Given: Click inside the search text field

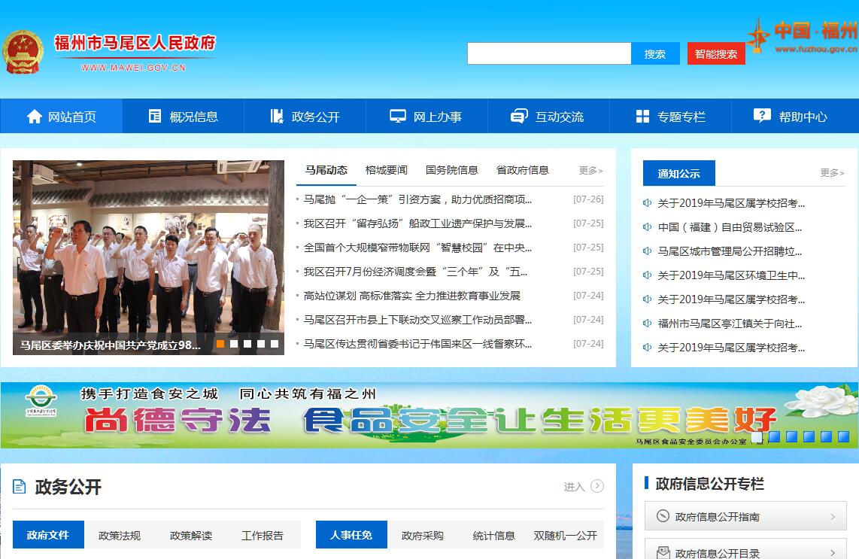Looking at the screenshot, I should 548,53.
